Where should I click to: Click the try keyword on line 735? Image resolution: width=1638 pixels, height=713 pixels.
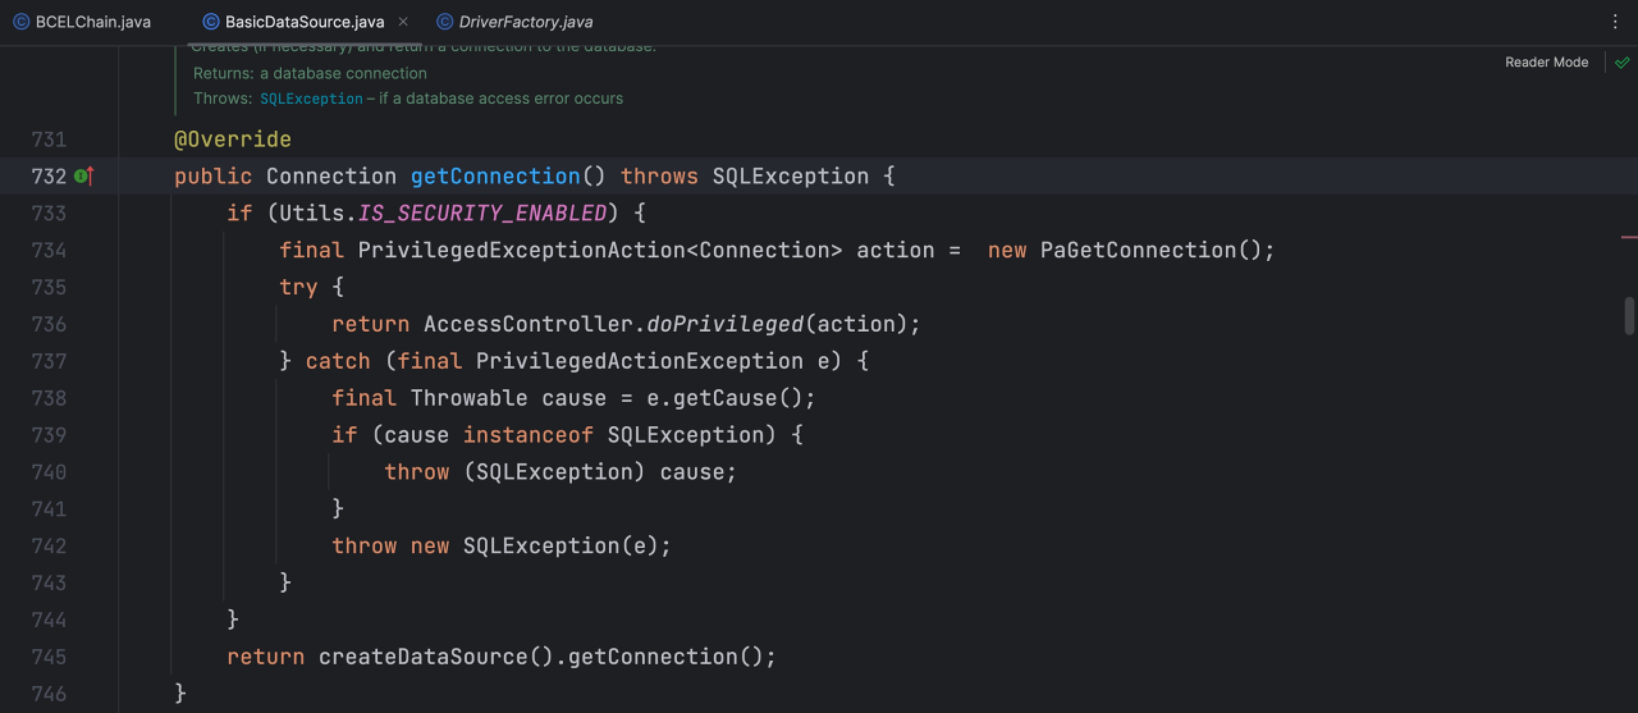tap(298, 287)
